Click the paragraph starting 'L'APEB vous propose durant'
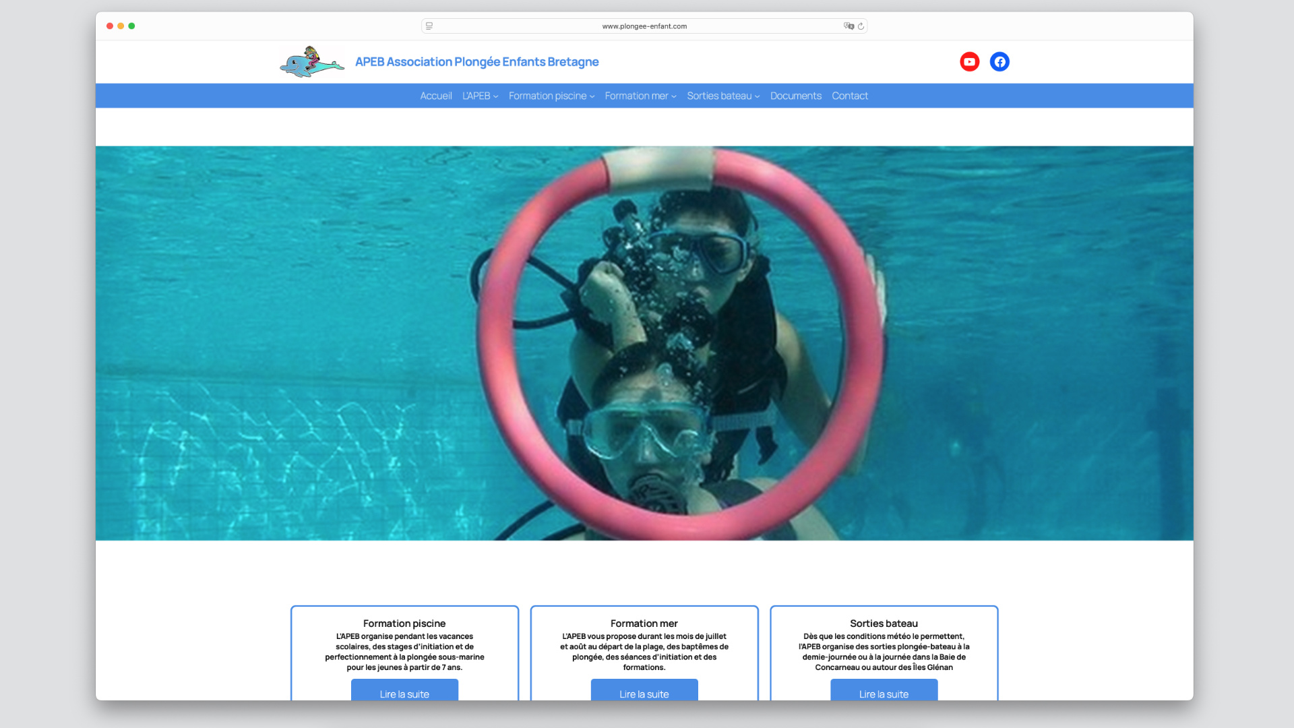This screenshot has height=728, width=1294. 644,652
